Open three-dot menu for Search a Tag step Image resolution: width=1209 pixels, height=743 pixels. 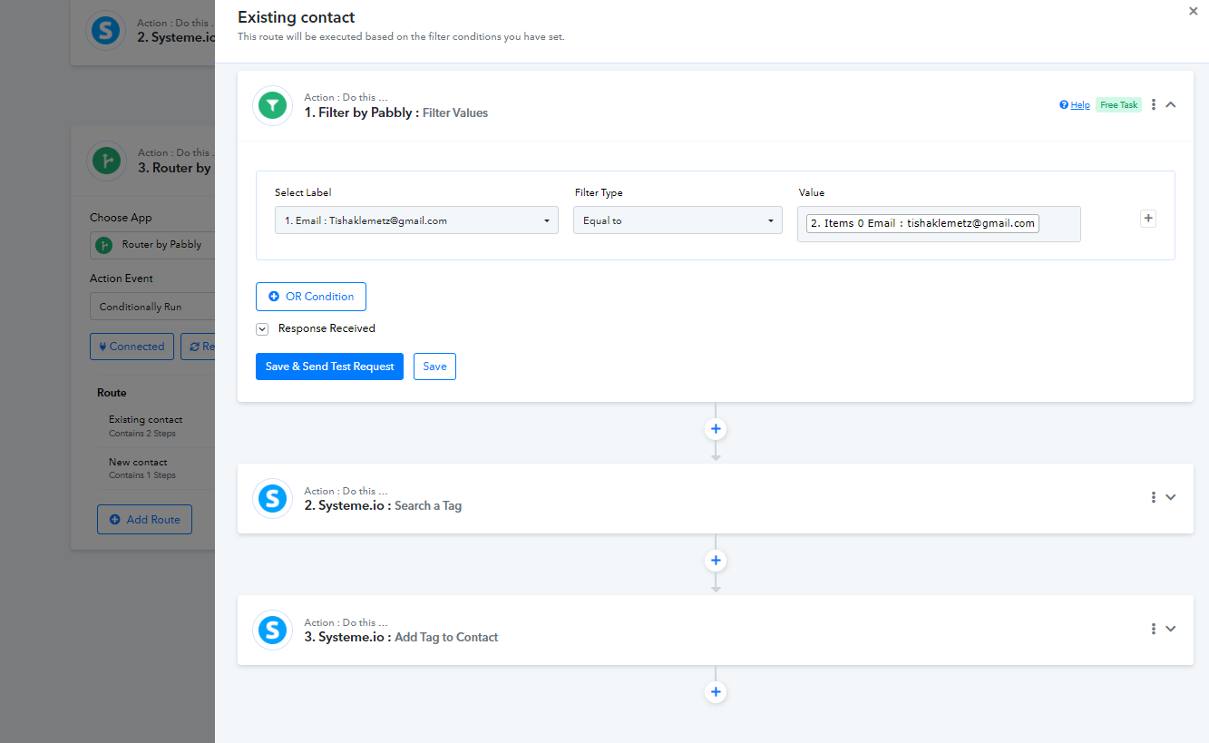(1154, 497)
